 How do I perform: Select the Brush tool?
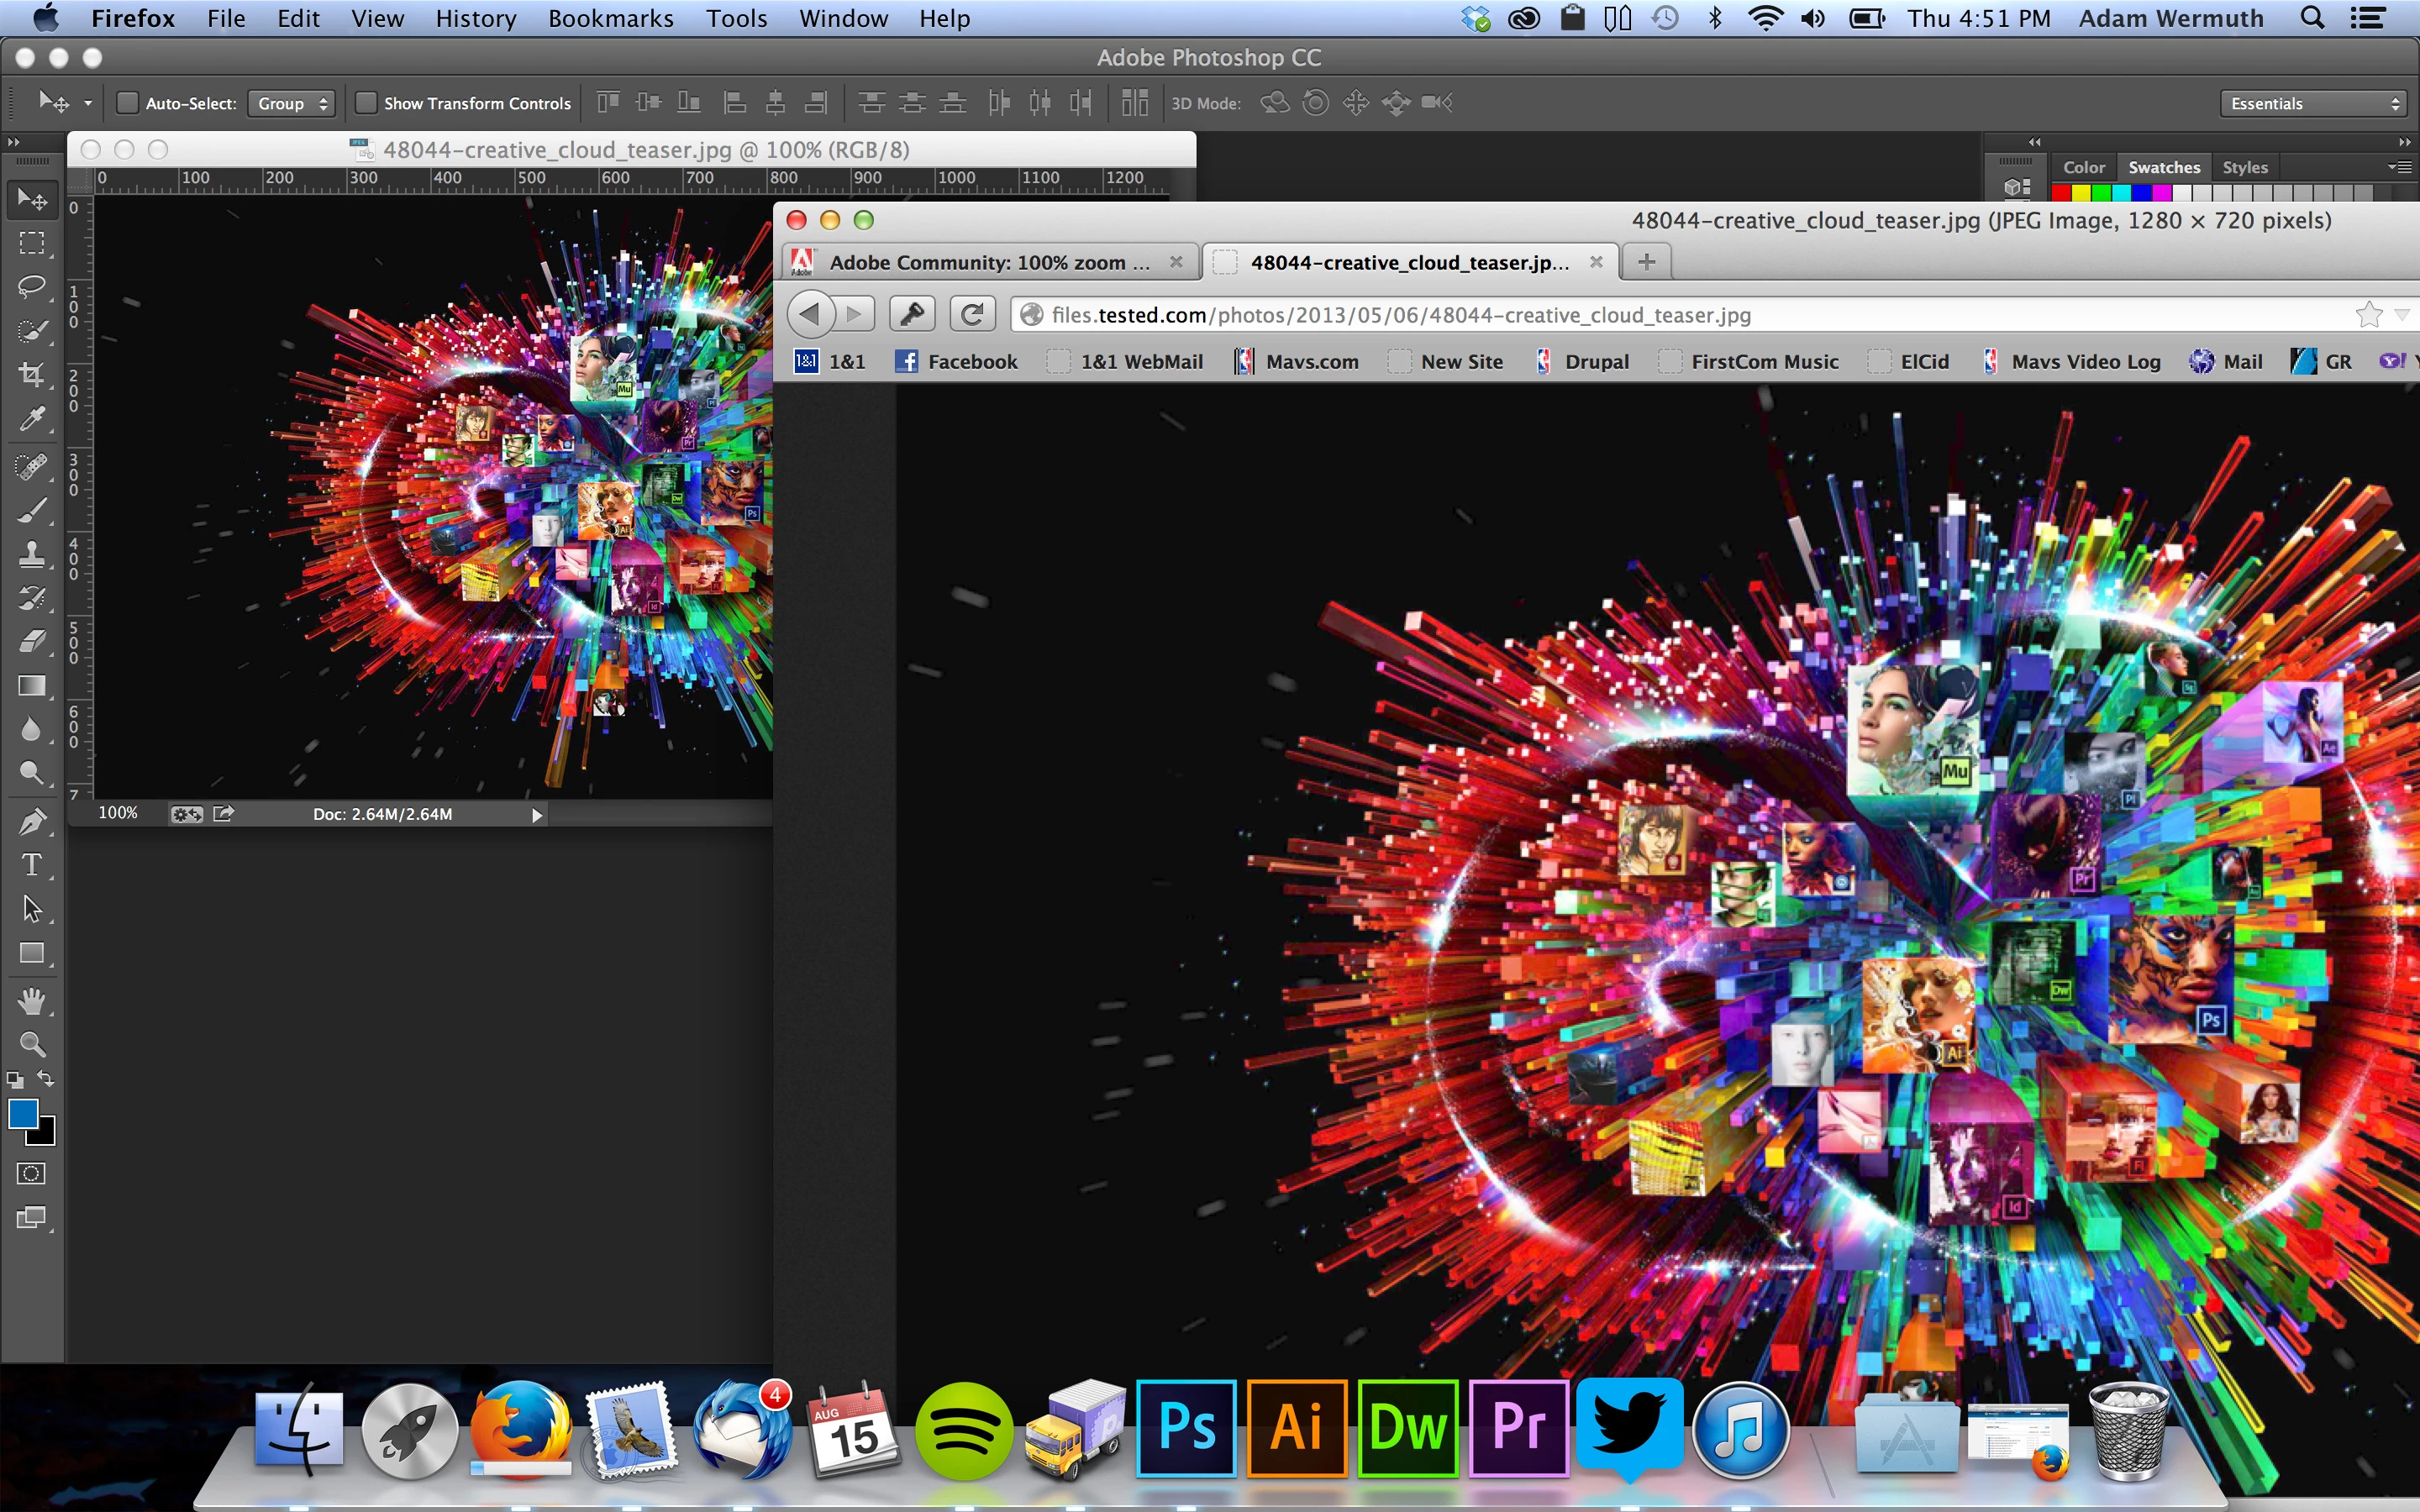point(32,510)
